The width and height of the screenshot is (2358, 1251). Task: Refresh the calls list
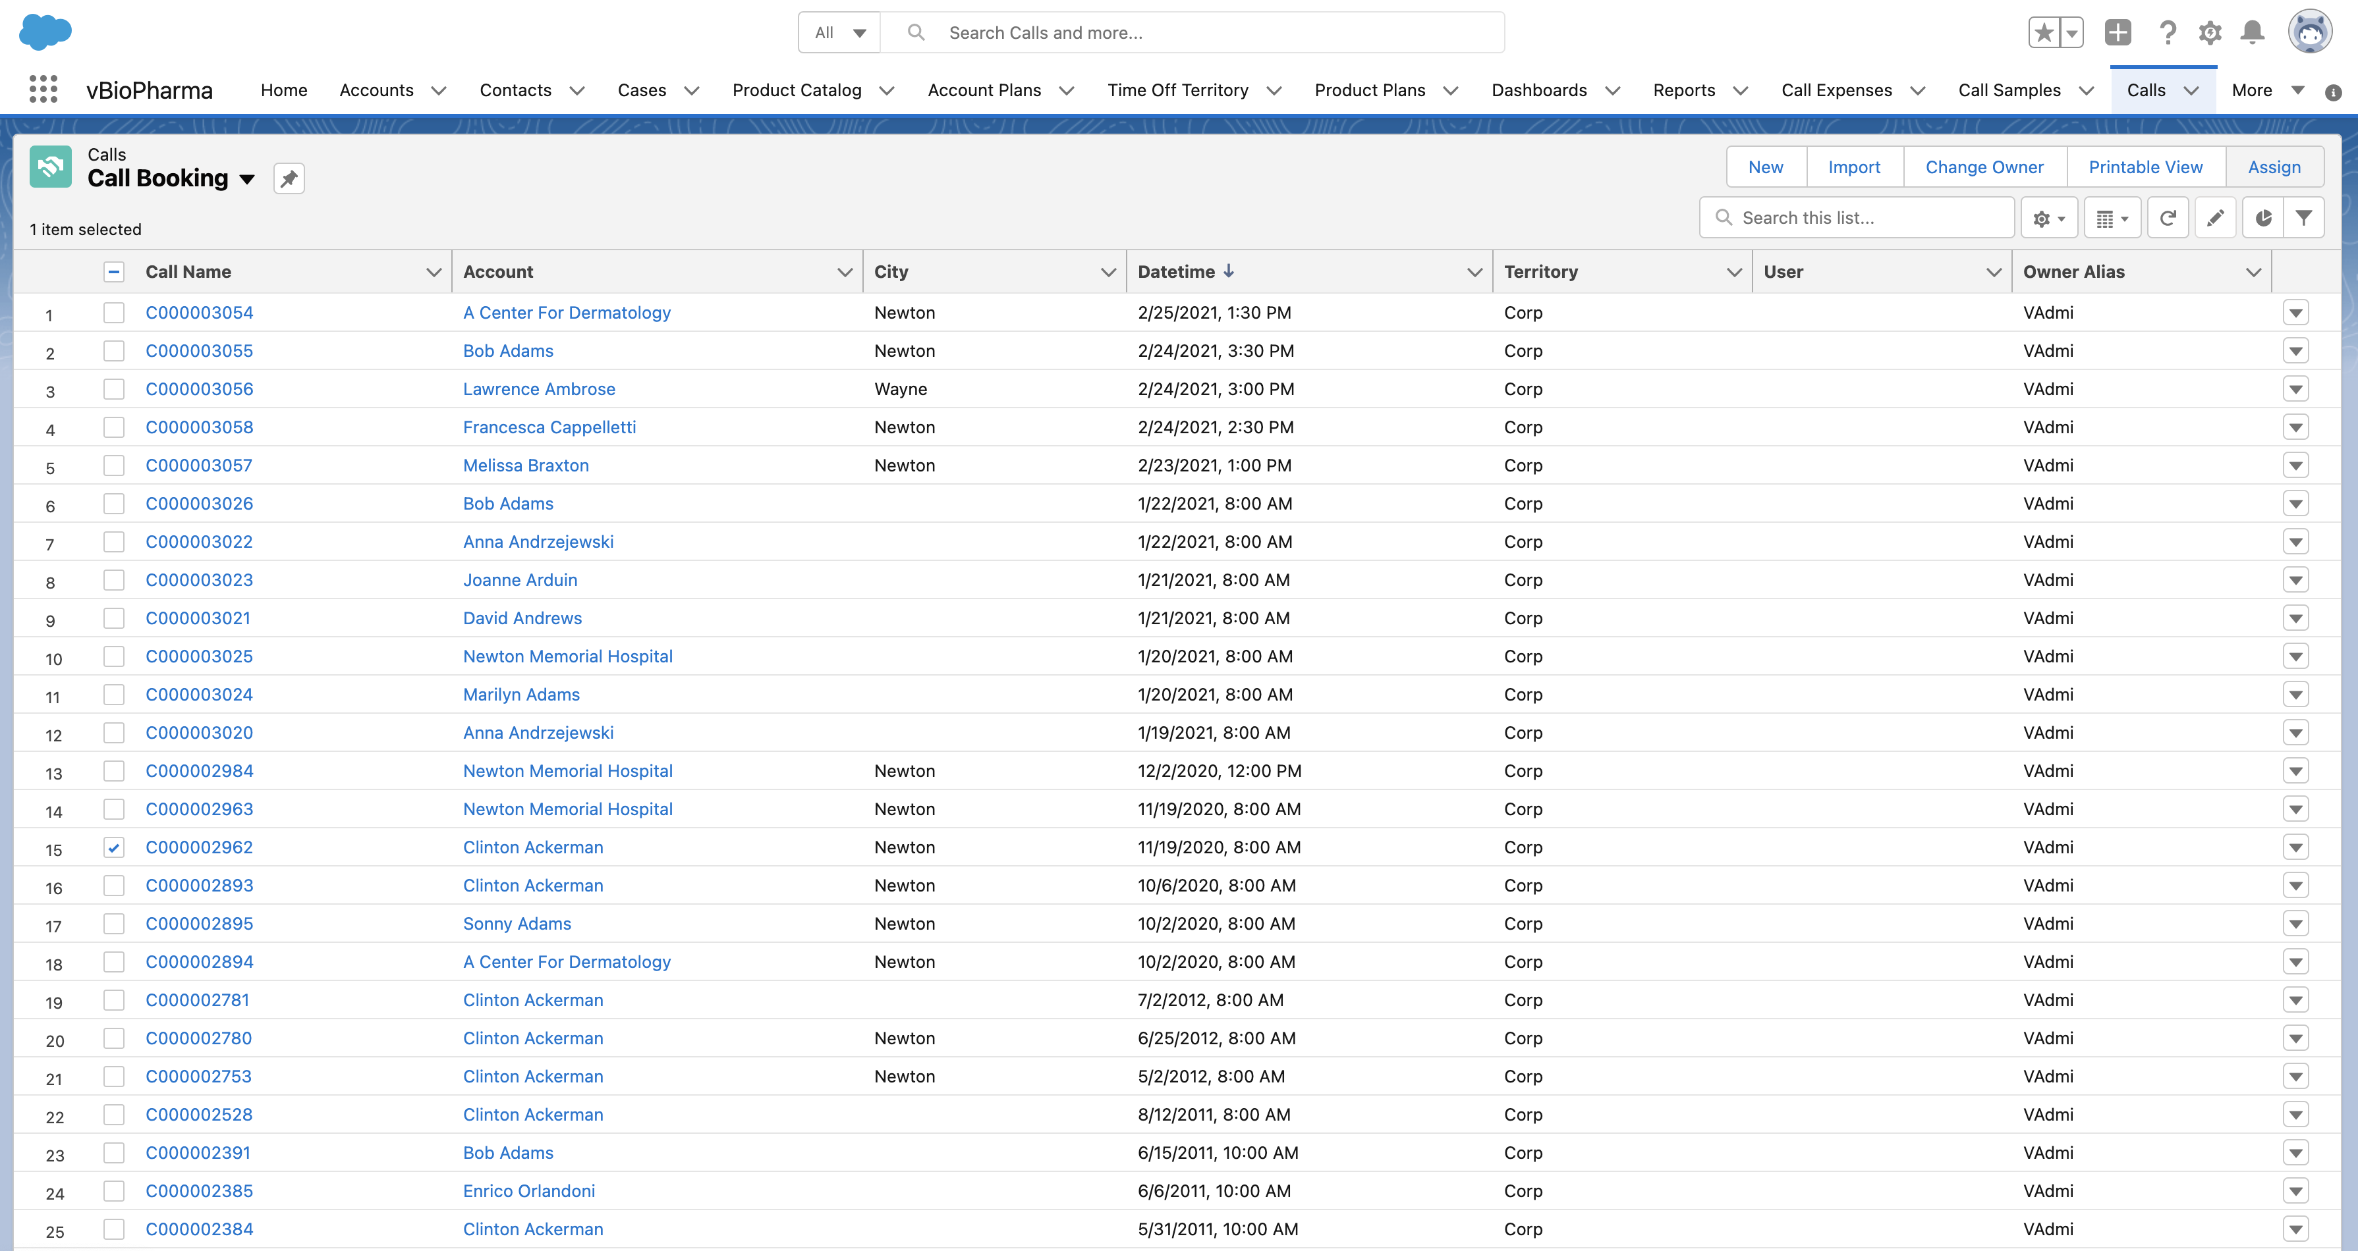(x=2167, y=218)
